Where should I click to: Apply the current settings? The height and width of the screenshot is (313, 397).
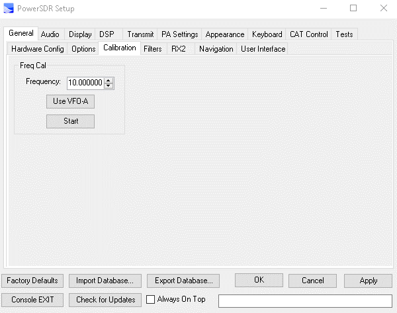(x=368, y=281)
